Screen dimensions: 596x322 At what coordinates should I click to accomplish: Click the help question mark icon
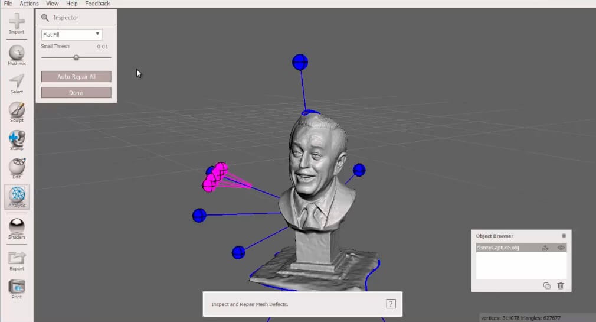pyautogui.click(x=391, y=304)
